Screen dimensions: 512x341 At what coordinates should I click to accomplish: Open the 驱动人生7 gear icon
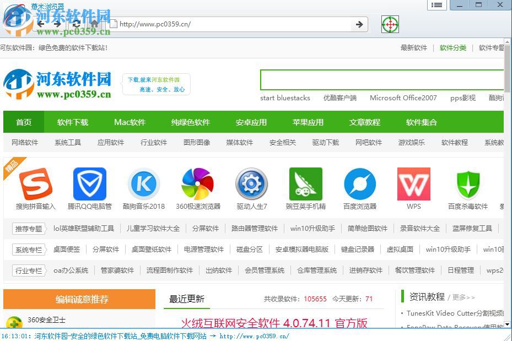click(x=252, y=183)
